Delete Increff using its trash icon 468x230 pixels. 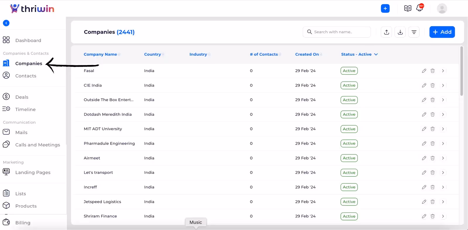coord(433,187)
